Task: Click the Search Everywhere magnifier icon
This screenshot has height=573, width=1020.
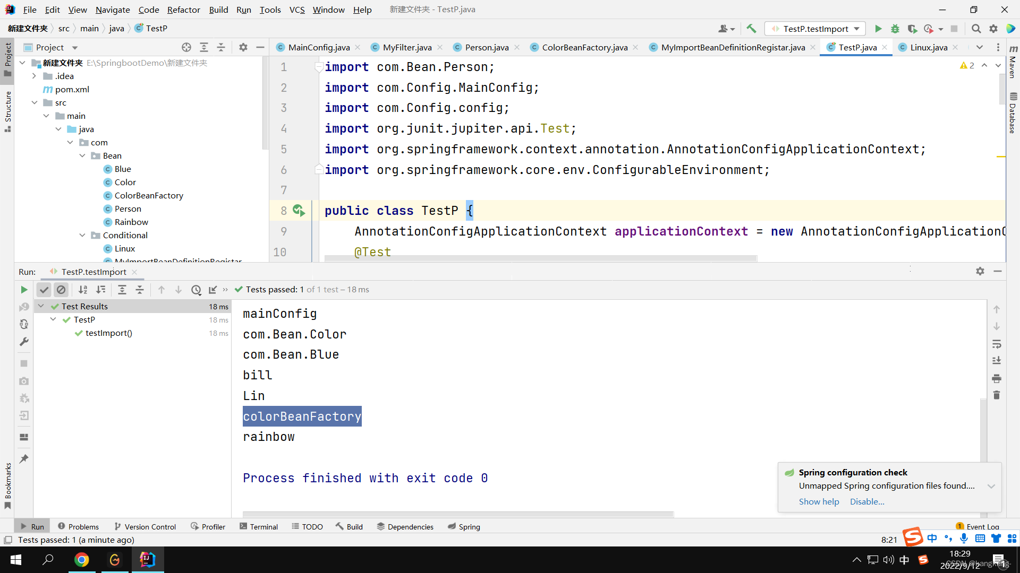Action: [976, 29]
